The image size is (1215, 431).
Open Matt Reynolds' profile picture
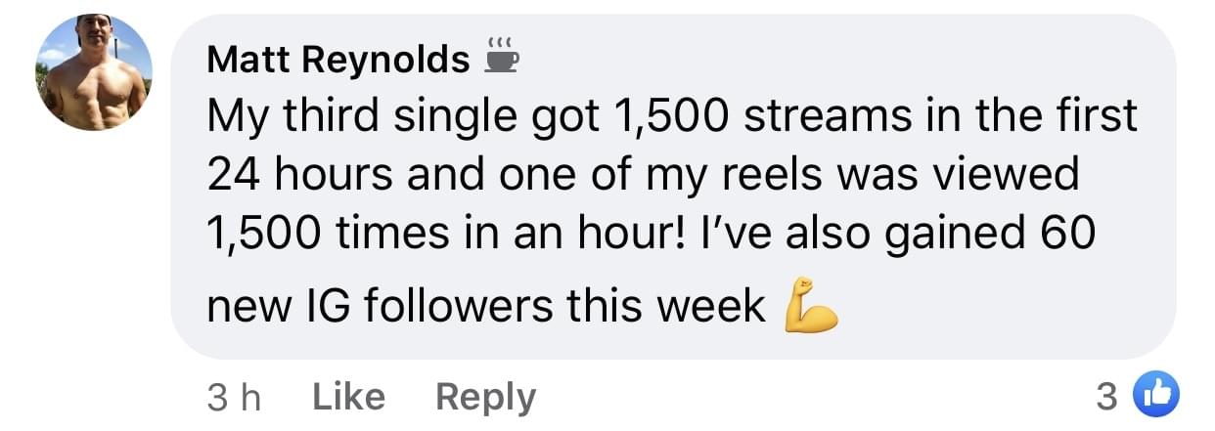[x=95, y=73]
